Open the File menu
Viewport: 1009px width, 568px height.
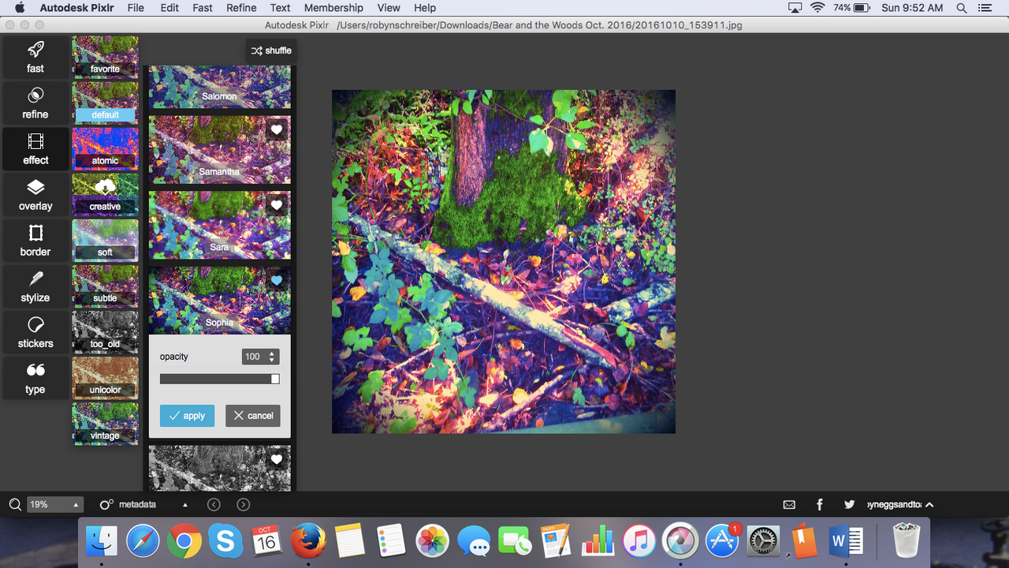tap(136, 8)
